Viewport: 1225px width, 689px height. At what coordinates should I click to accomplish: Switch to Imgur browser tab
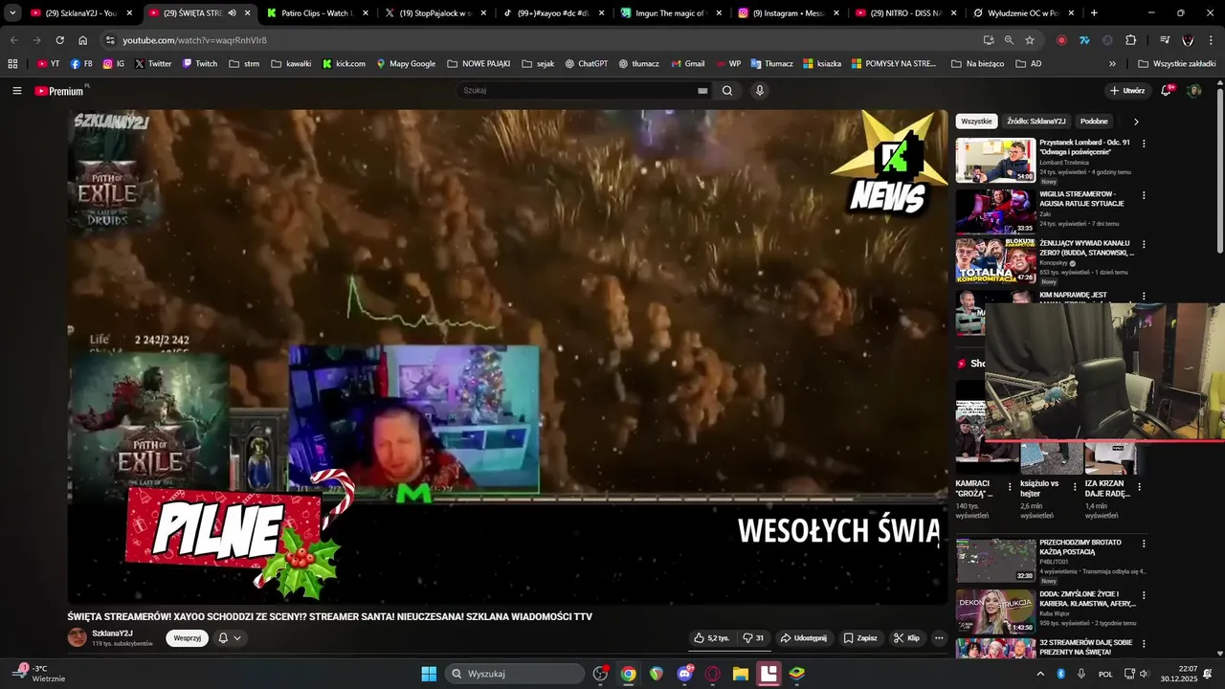click(671, 13)
